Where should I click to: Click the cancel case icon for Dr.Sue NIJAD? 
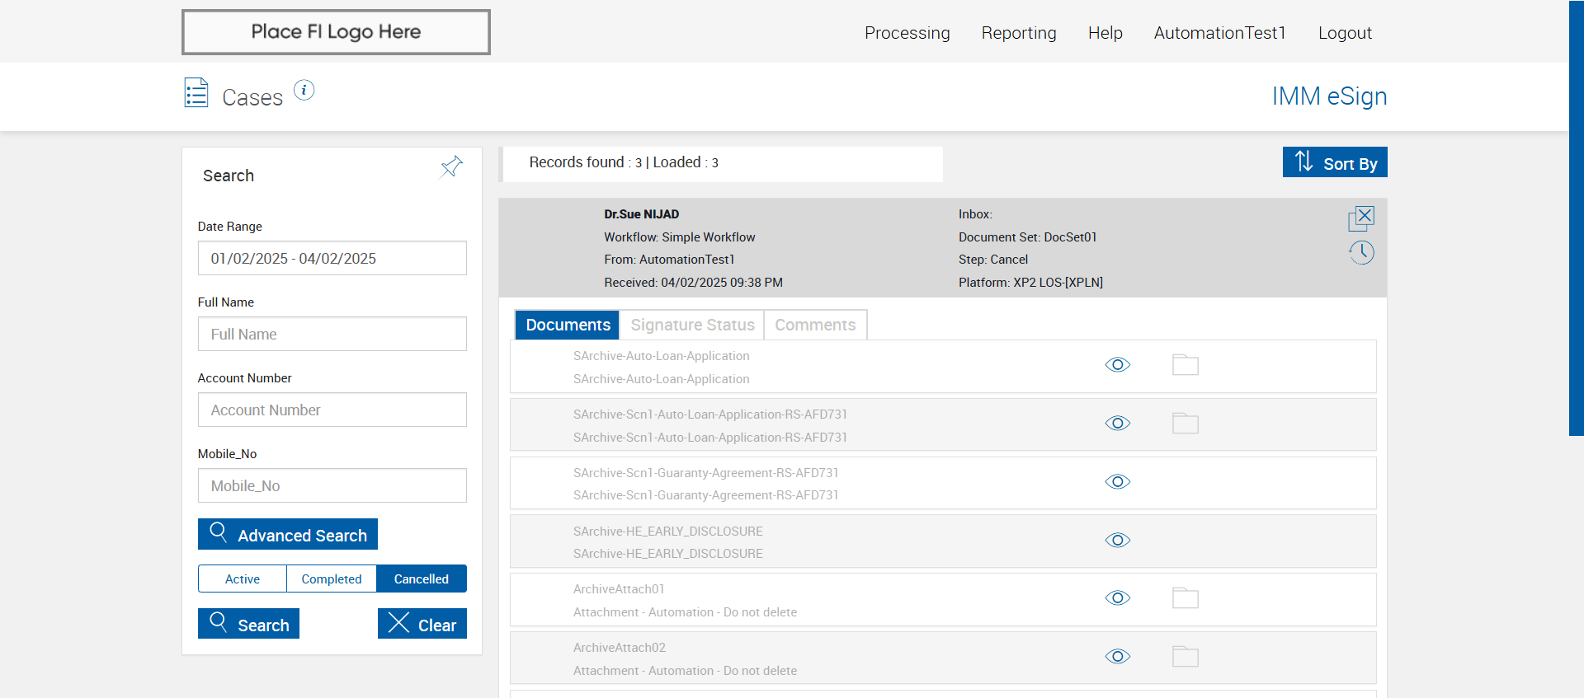click(x=1361, y=218)
